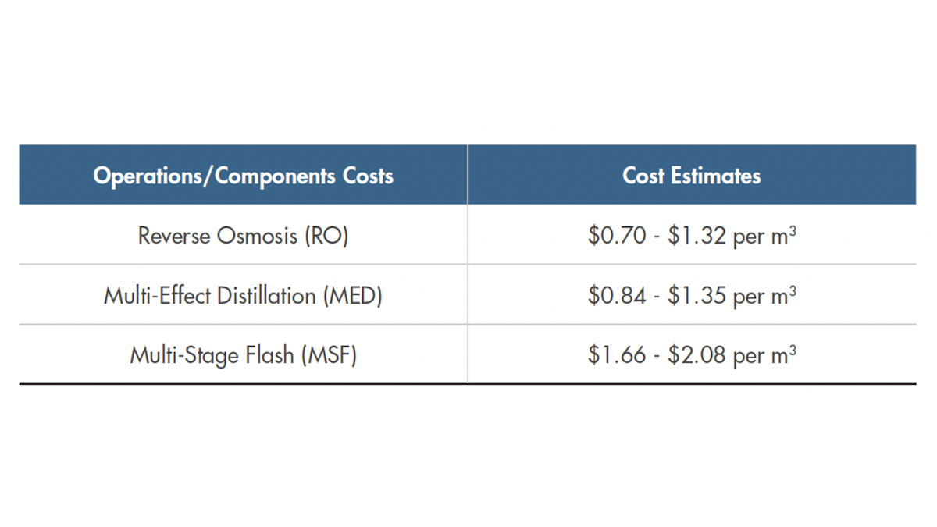The image size is (937, 527).
Task: Click the Reverse Osmosis (RO) row label
Action: (243, 236)
